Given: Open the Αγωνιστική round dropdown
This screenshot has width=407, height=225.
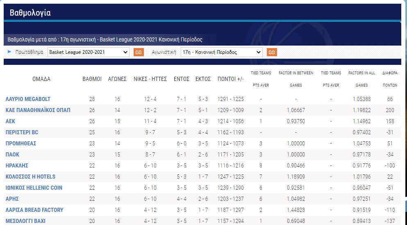Looking at the screenshot, I should click(x=221, y=52).
